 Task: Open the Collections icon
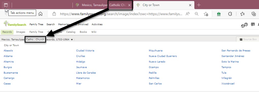tap(254, 14)
